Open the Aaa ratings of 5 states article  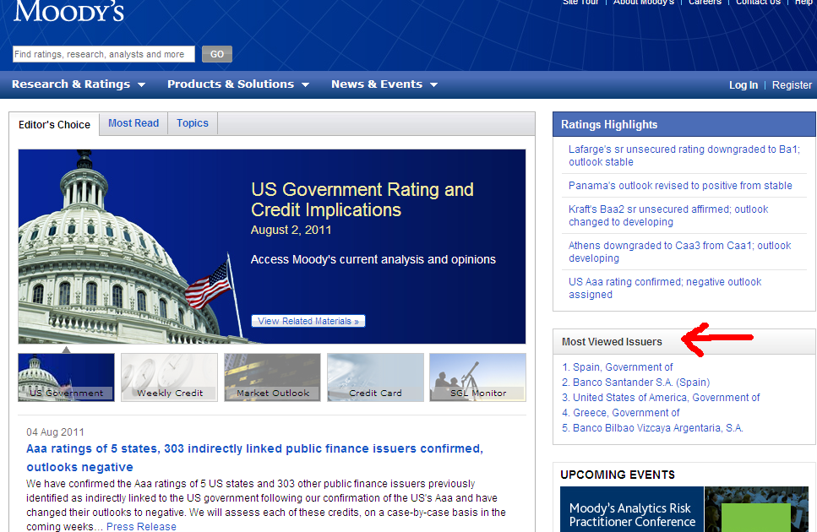(x=255, y=458)
